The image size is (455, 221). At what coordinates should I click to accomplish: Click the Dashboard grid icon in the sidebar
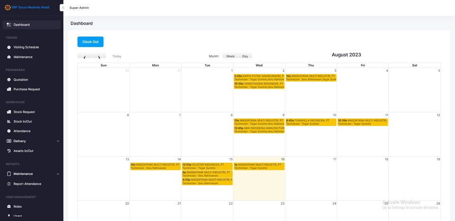click(x=9, y=25)
